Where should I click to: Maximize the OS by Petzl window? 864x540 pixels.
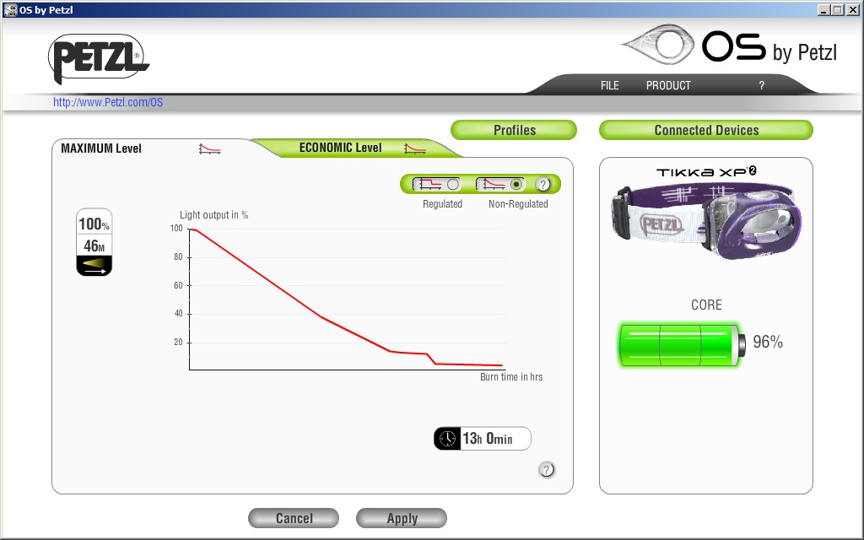837,10
